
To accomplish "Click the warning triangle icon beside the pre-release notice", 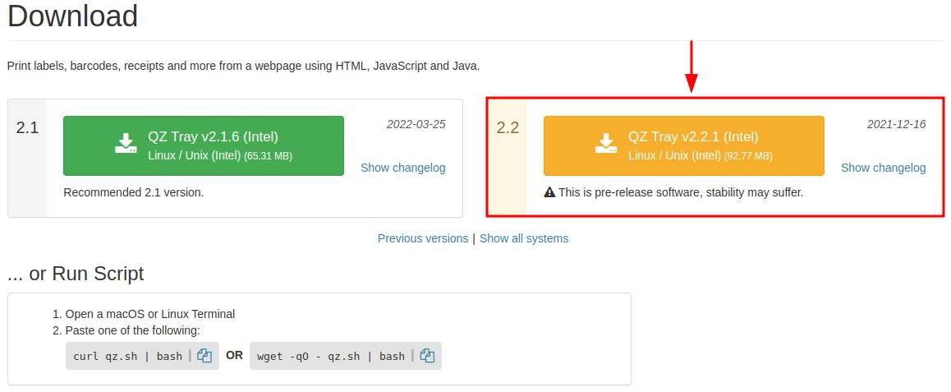I will click(x=549, y=193).
